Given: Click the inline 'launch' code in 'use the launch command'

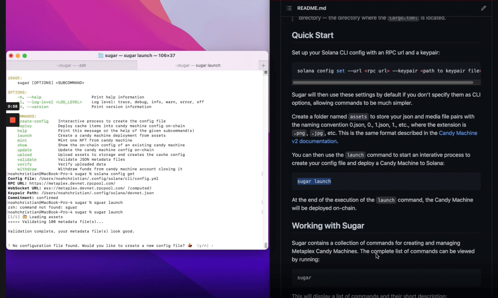Looking at the screenshot, I should pyautogui.click(x=355, y=155).
